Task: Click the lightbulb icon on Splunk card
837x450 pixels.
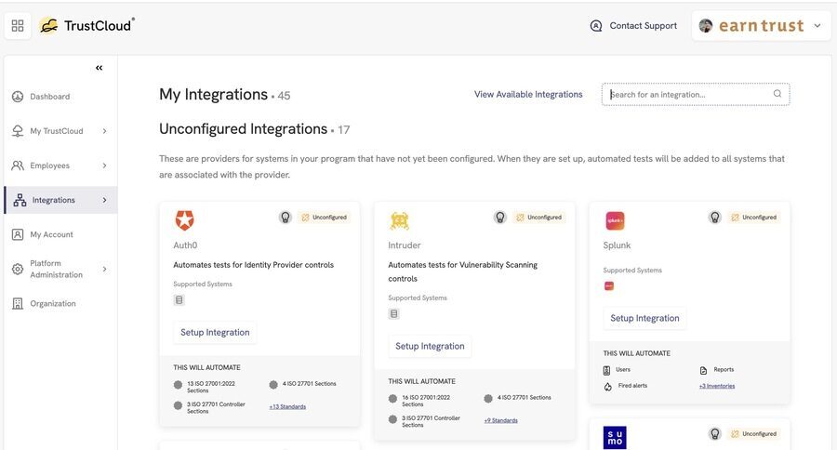Action: pos(715,218)
